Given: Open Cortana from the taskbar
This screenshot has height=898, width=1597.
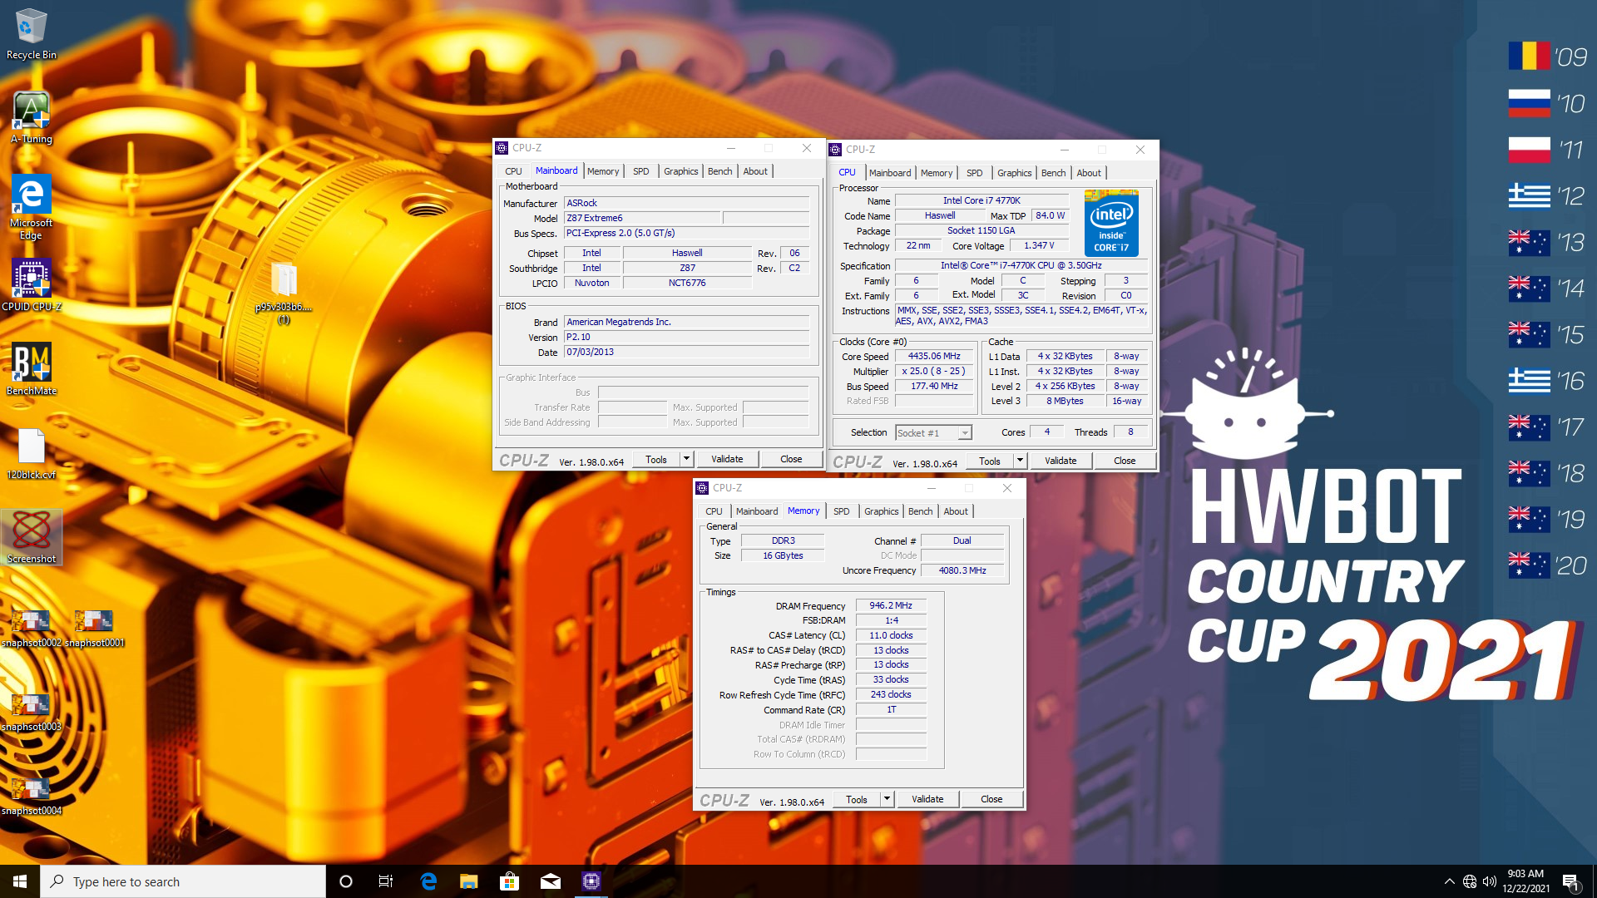Looking at the screenshot, I should coord(346,881).
